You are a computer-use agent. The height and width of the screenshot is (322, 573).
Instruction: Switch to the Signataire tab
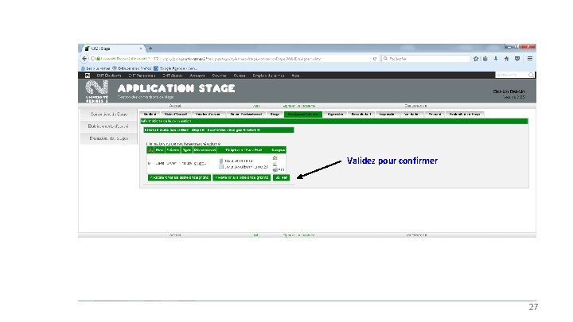click(x=335, y=114)
